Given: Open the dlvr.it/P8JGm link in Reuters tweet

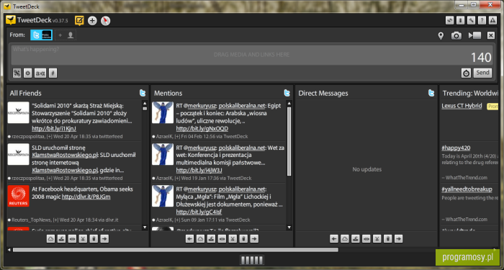Looking at the screenshot, I should pyautogui.click(x=86, y=197).
